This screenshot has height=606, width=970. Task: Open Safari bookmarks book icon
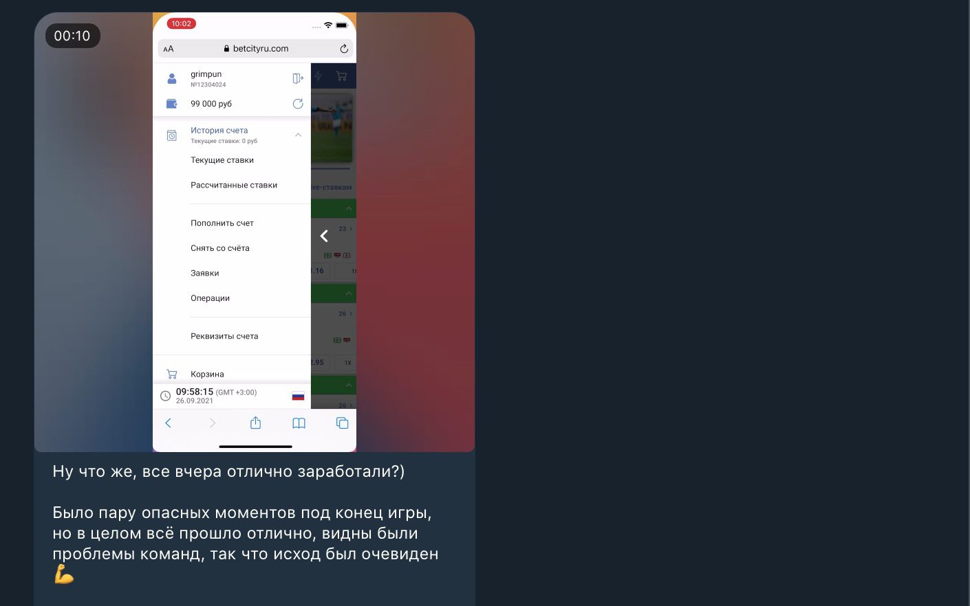tap(299, 423)
